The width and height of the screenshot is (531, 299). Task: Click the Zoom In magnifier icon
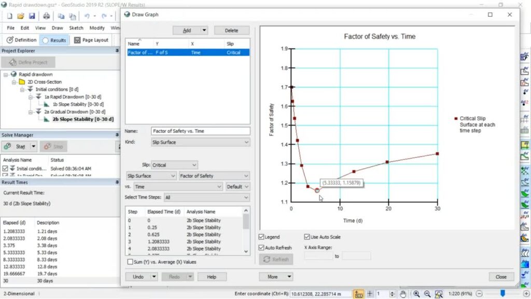point(416,294)
